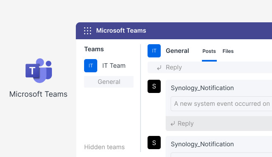This screenshot has width=272, height=157.
Task: Click the IT avatar beside General header
Action: coord(154,51)
